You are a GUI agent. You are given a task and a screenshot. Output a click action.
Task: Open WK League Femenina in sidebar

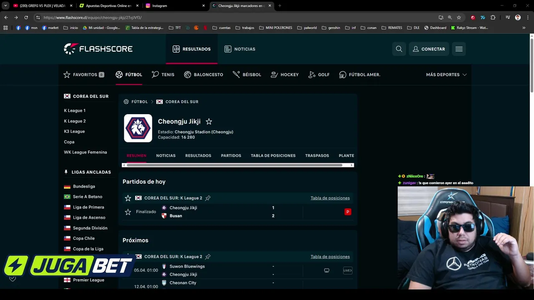[x=86, y=152]
